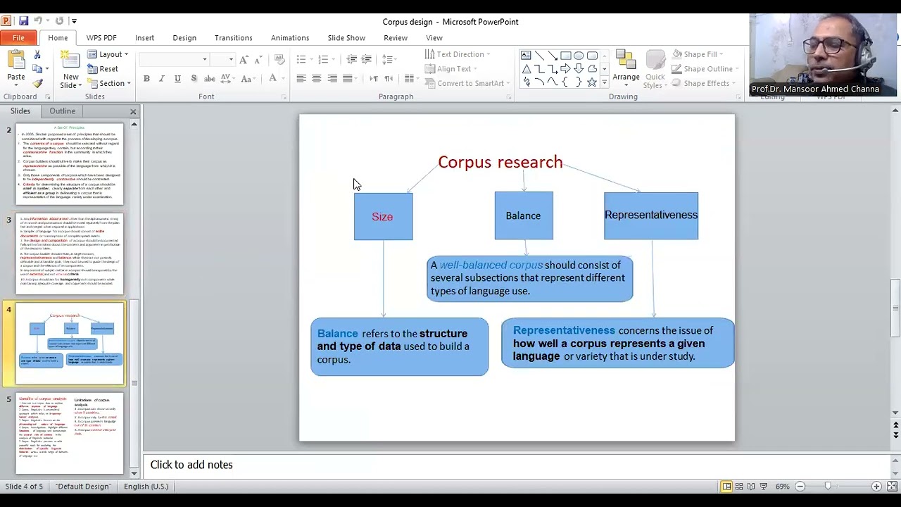Click Convert to SmartArt button
The image size is (901, 507).
pyautogui.click(x=468, y=83)
